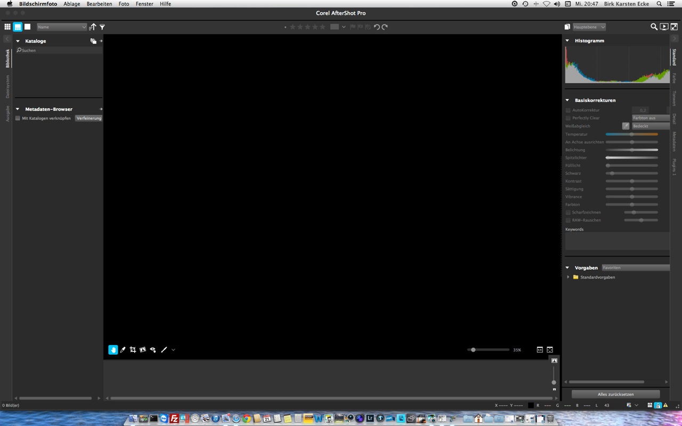Screen dimensions: 682x426
Task: Adjust the Belichtung slider
Action: pyautogui.click(x=632, y=150)
